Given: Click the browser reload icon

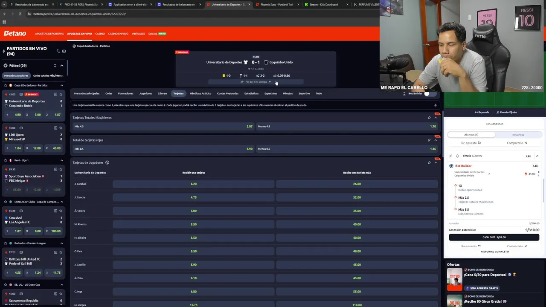Looking at the screenshot, I should pyautogui.click(x=20, y=14).
